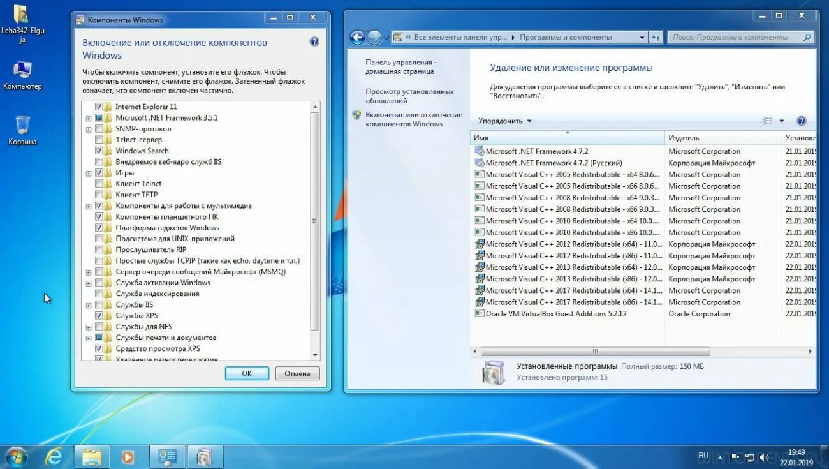Click the help icon in Компоненты Windows

(314, 41)
